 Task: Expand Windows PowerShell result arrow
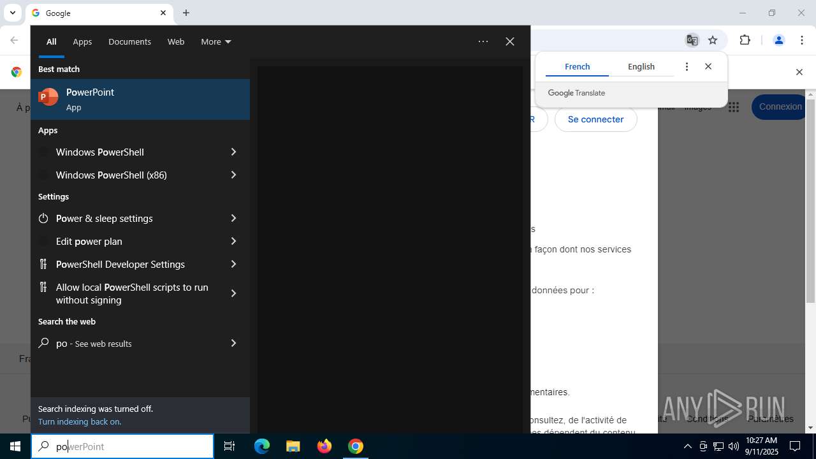233,152
